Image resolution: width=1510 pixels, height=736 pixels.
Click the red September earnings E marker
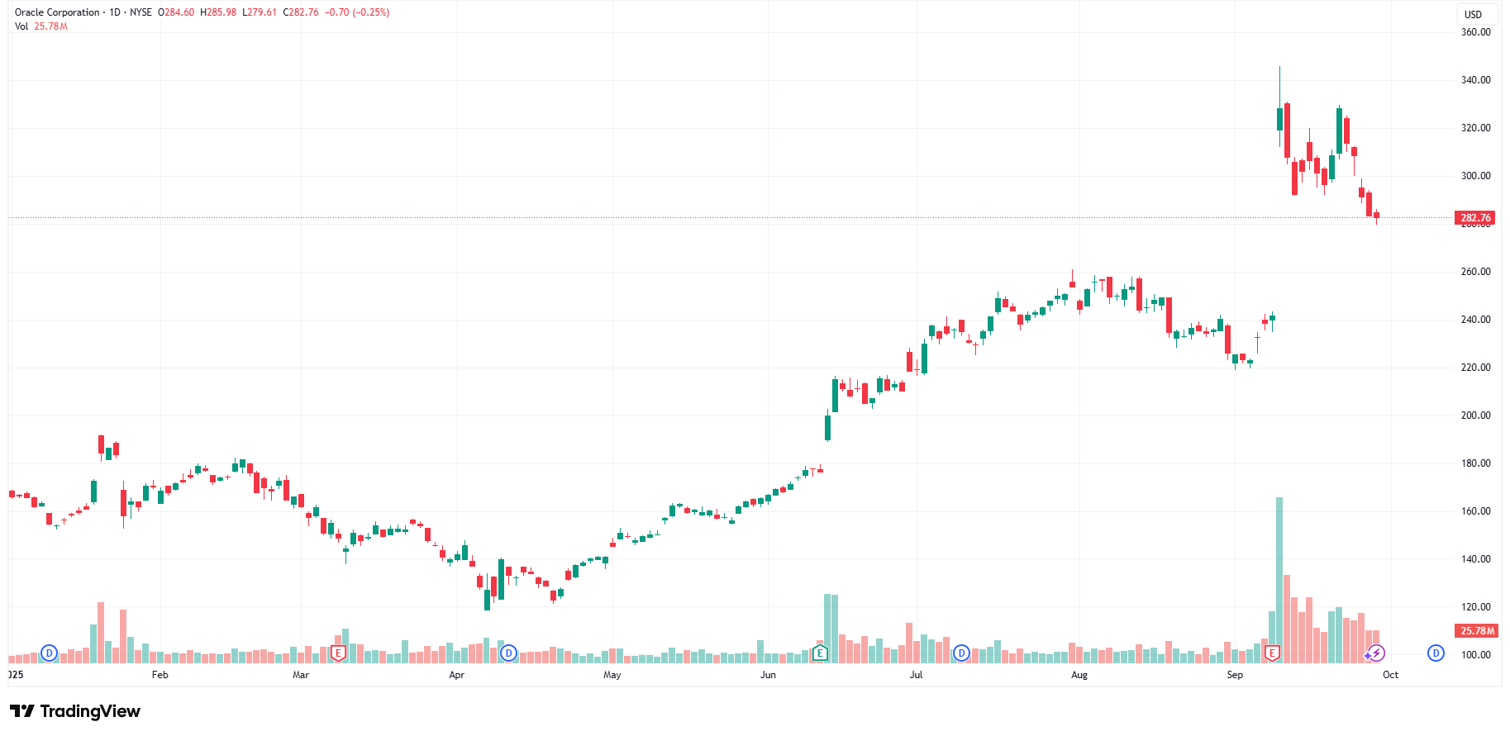1273,653
